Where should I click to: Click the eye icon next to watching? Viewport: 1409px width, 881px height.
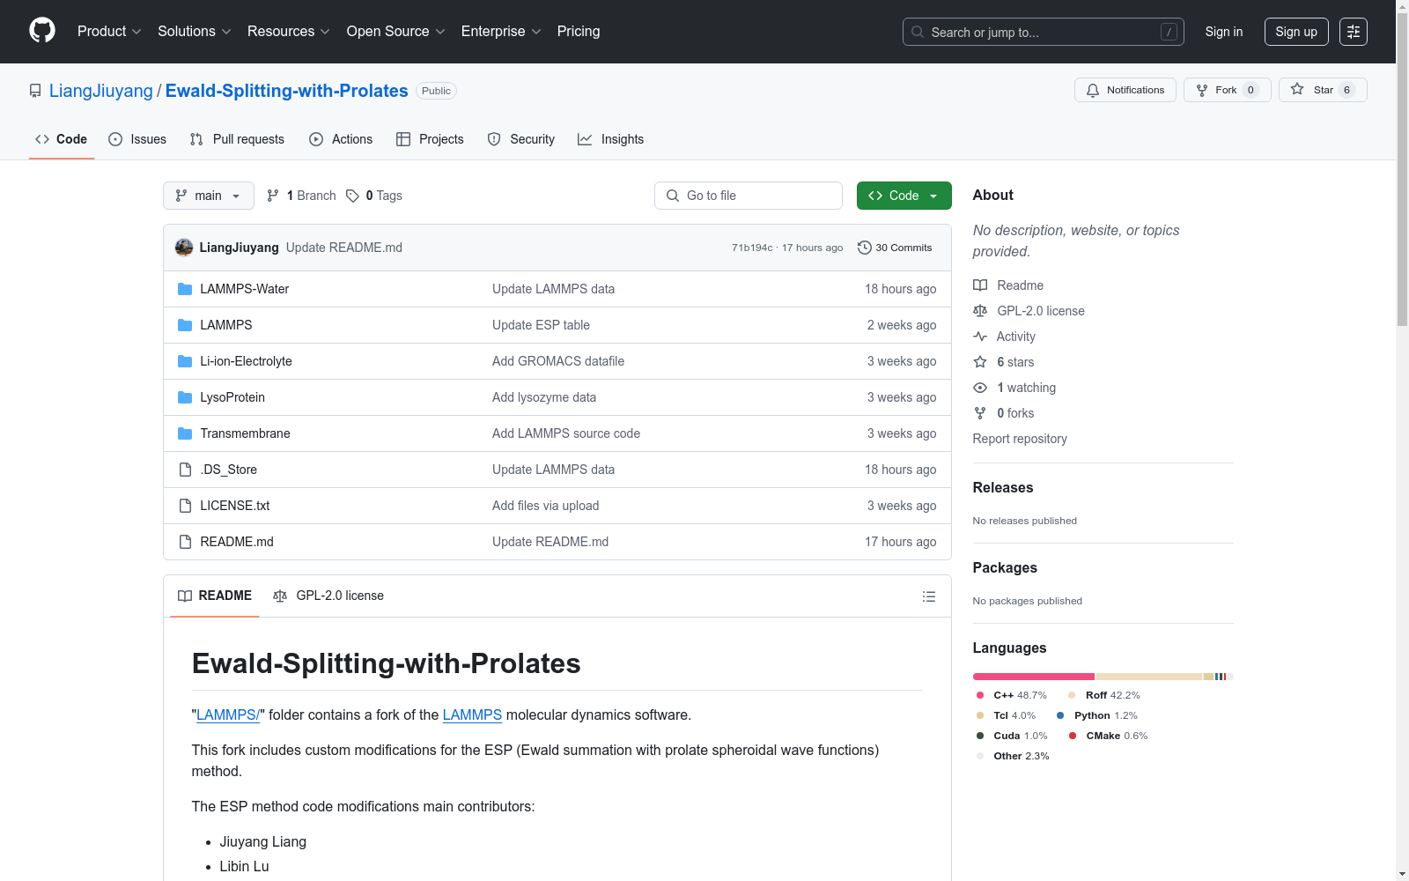[x=980, y=388]
